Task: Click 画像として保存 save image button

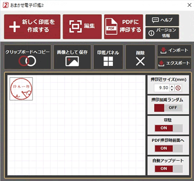Action: pos(72,57)
